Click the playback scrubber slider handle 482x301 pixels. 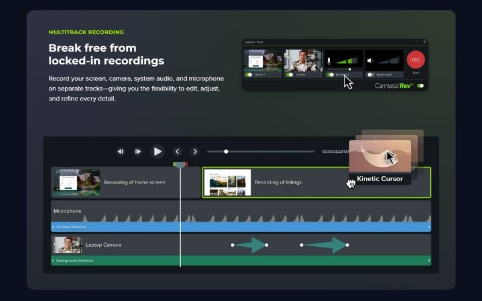[x=226, y=152]
